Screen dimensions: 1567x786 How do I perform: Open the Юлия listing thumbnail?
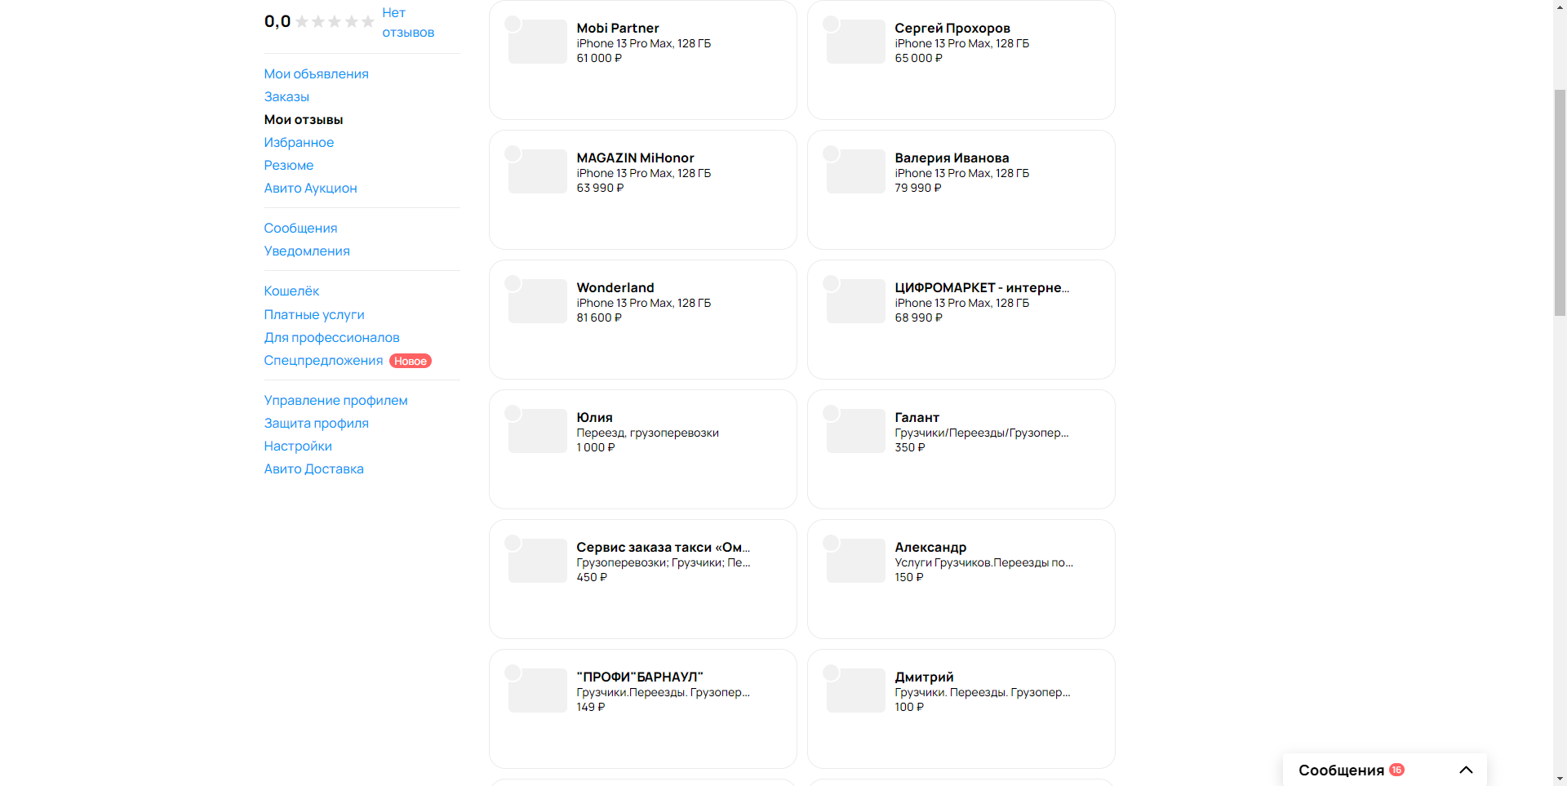[x=538, y=431]
